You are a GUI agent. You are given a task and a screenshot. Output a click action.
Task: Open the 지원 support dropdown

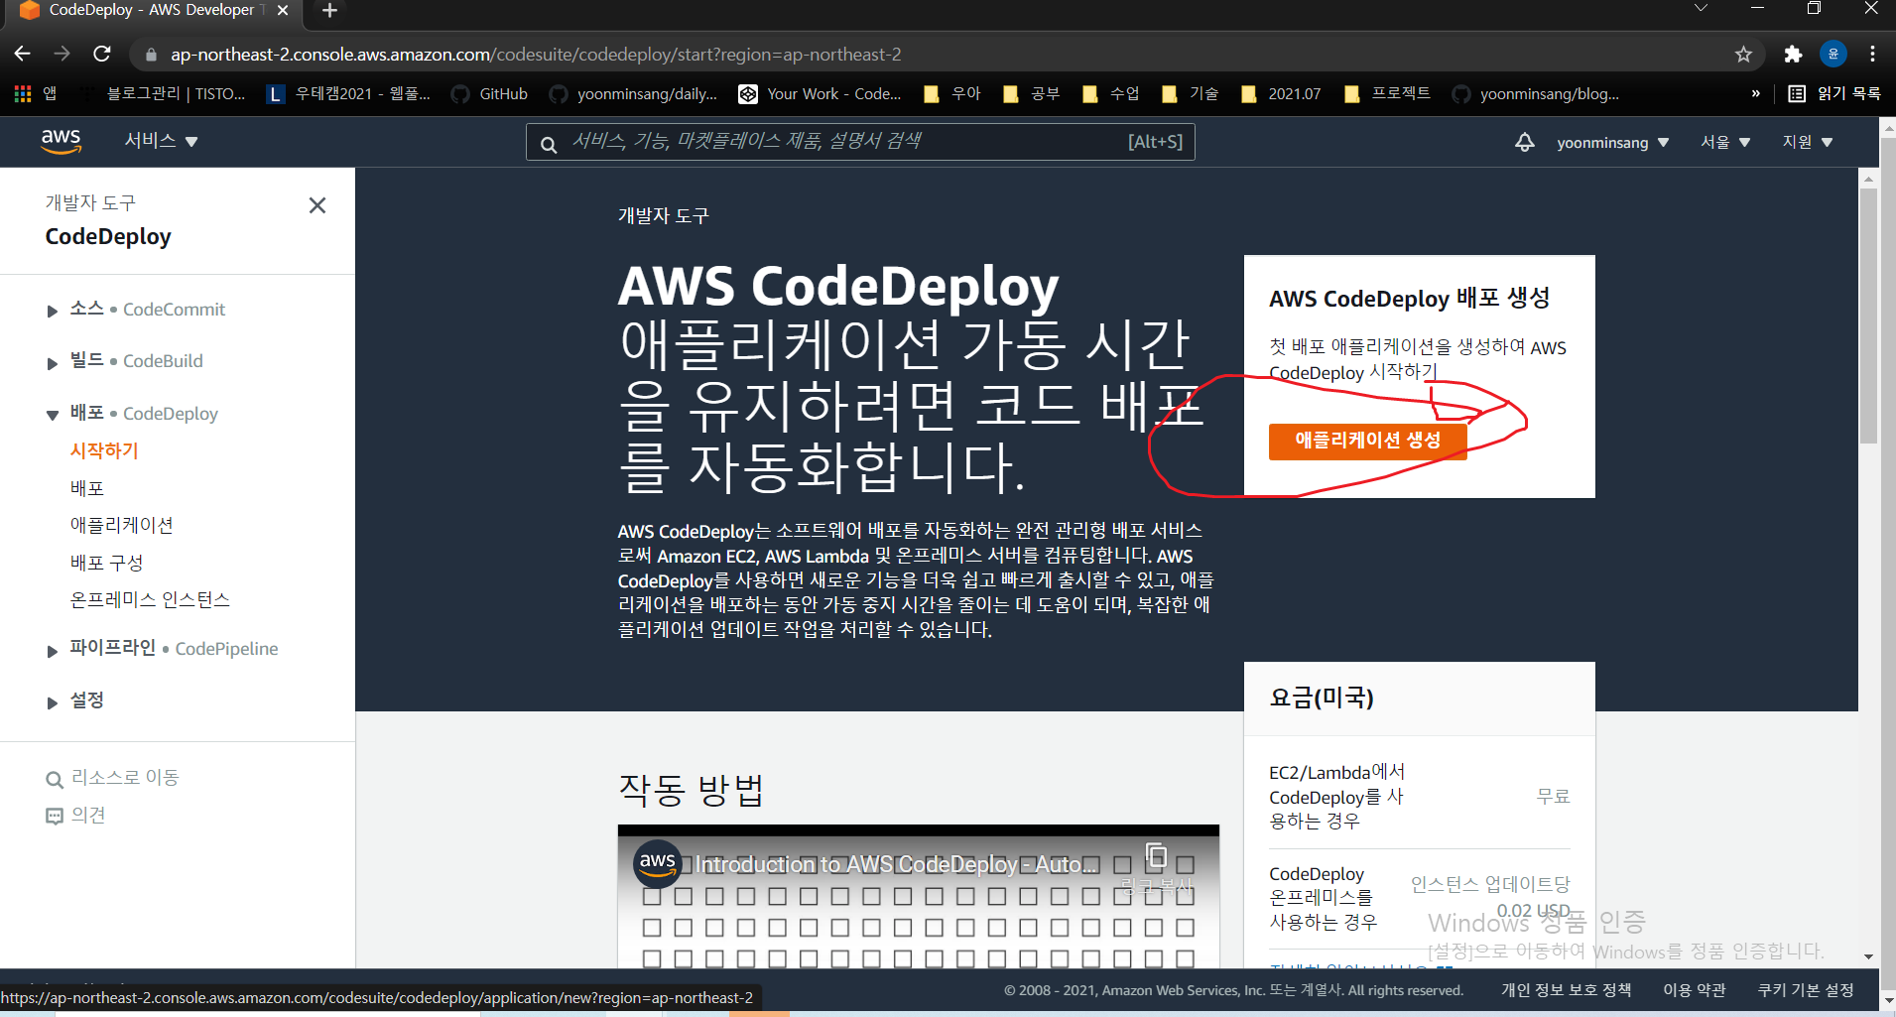pyautogui.click(x=1807, y=142)
